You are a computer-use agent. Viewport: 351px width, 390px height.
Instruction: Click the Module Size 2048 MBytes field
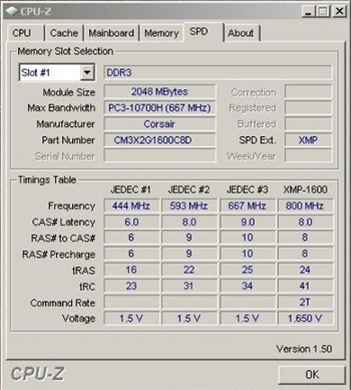click(x=159, y=92)
